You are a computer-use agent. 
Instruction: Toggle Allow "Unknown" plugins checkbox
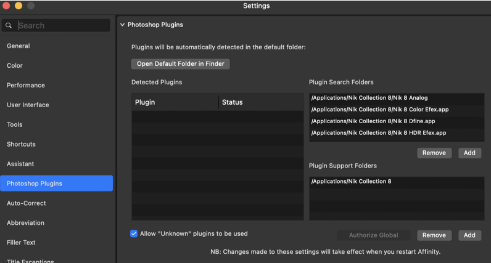(134, 234)
